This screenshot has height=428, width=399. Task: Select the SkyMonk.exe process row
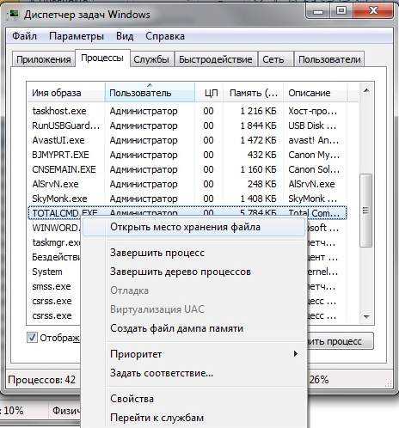(187, 199)
